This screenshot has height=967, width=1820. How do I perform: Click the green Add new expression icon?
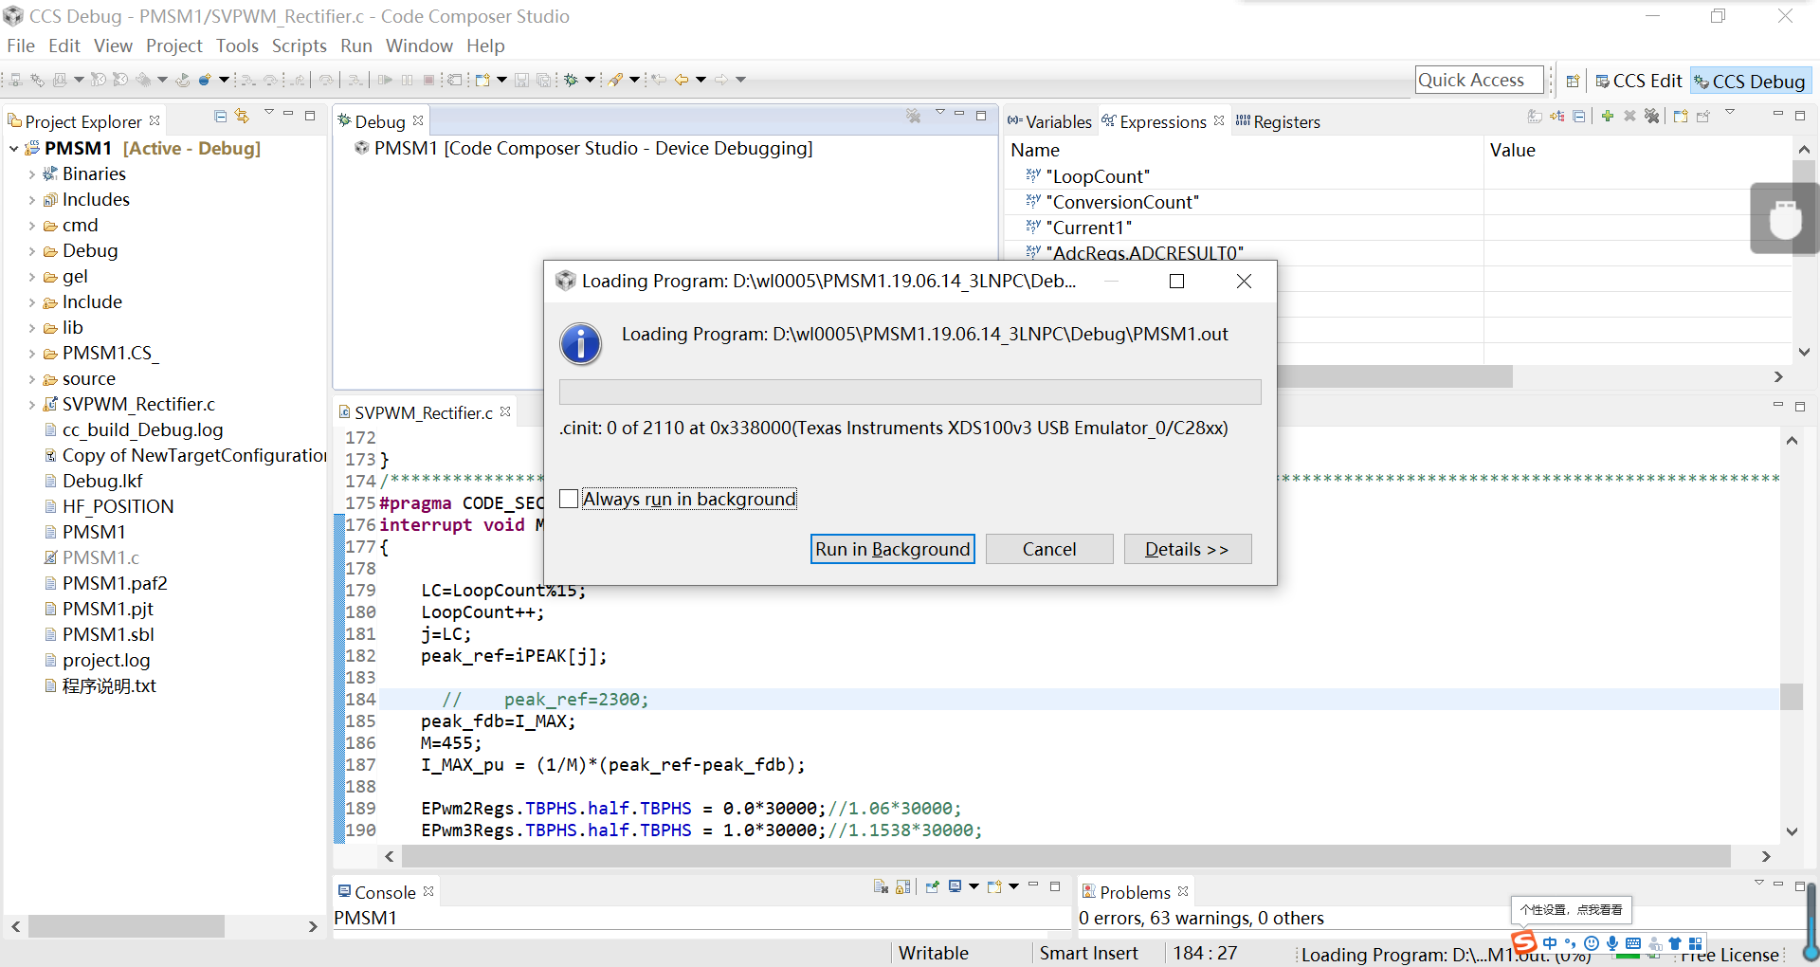[x=1608, y=116]
